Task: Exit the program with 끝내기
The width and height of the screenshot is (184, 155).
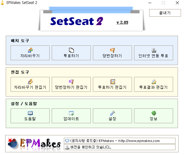Action: pos(165,13)
